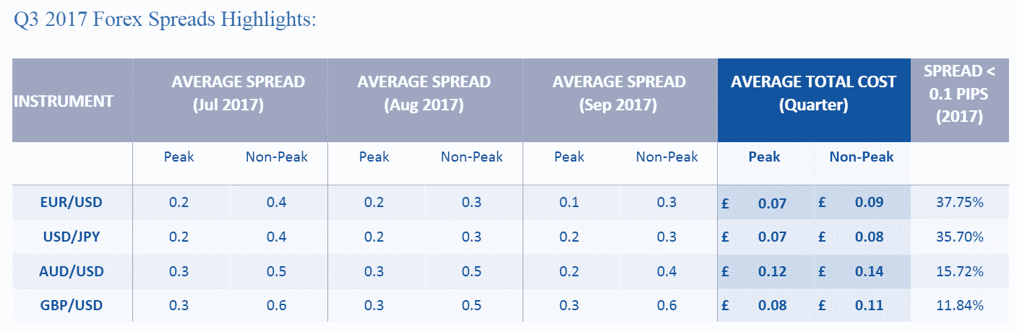Select the INSTRUMENT column header
Image resolution: width=1017 pixels, height=334 pixels.
pyautogui.click(x=64, y=101)
